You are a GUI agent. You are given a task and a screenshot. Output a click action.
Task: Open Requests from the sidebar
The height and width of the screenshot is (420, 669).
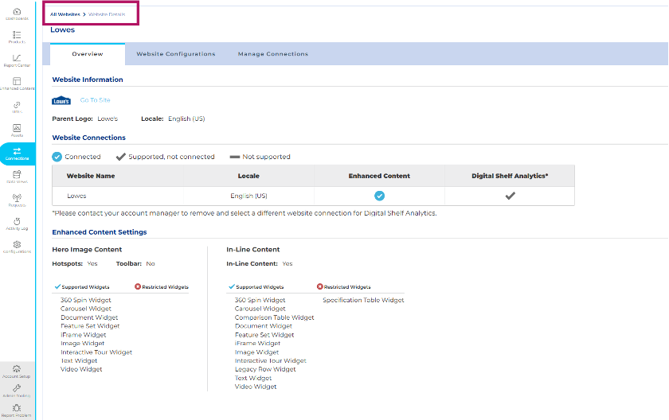(17, 200)
